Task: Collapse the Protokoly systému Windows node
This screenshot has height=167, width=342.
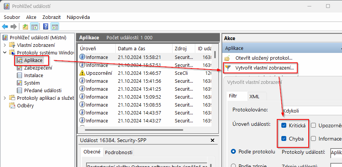Action: [x=5, y=53]
